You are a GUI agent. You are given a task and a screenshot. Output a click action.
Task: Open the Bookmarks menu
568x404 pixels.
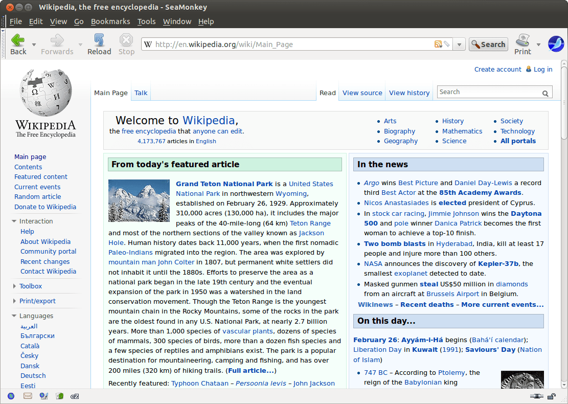110,21
